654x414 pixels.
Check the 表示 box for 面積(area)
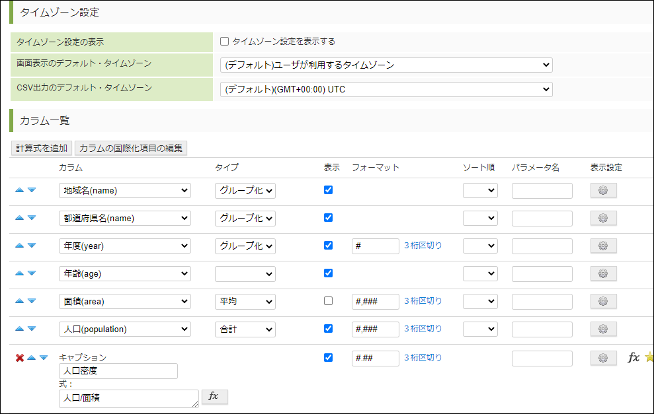[329, 301]
